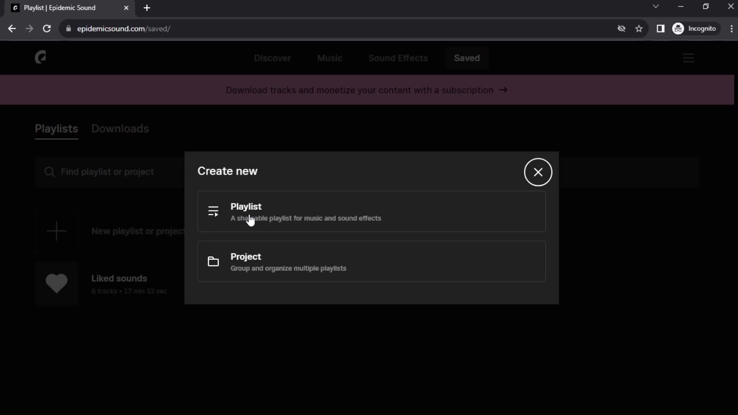Screen dimensions: 738x415
Task: Click the Project option in Create new
Action: point(372,261)
